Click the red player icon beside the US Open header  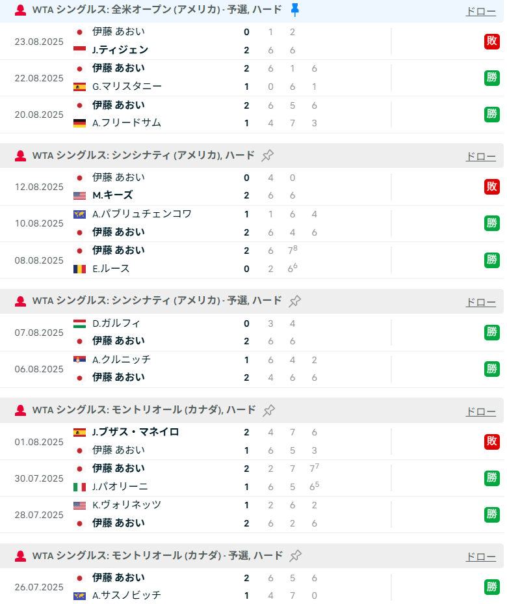tap(20, 10)
